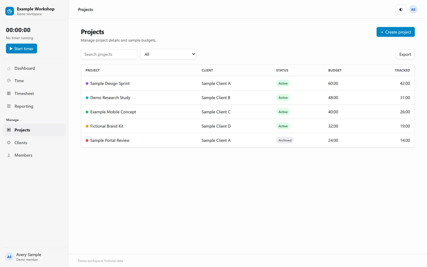Open the All status filter dropdown
Screen dimensions: 427x267
(168, 54)
